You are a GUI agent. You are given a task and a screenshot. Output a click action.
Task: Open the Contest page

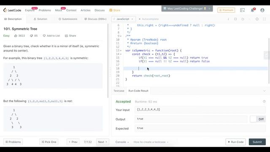coord(71,10)
